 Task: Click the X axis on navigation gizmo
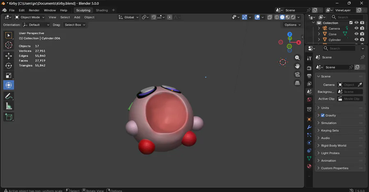[298, 43]
